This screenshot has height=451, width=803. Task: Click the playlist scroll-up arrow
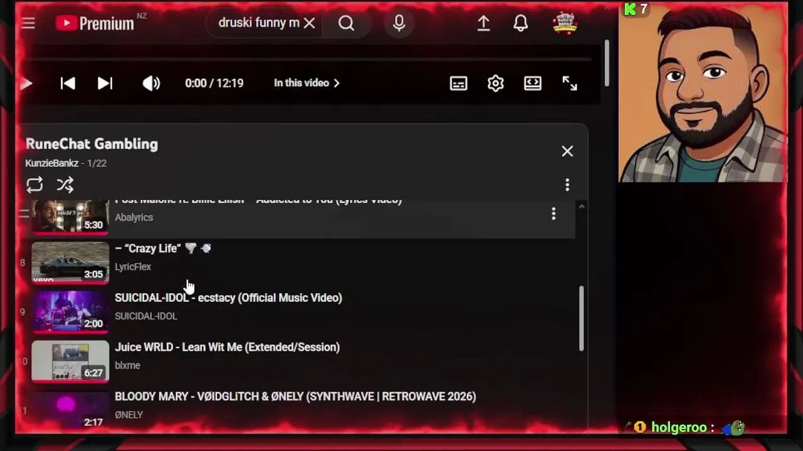point(582,207)
